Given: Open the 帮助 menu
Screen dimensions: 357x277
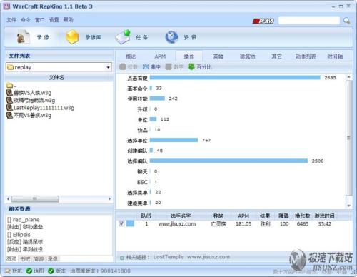Looking at the screenshot, I should point(69,20).
